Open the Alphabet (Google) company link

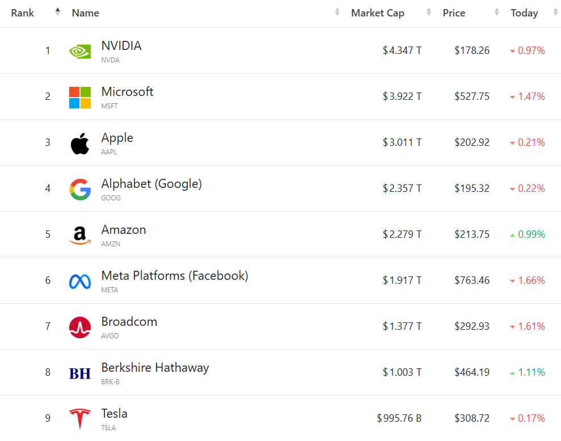[151, 184]
